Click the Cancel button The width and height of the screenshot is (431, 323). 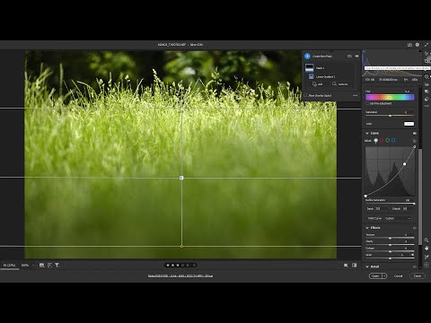[x=398, y=275]
